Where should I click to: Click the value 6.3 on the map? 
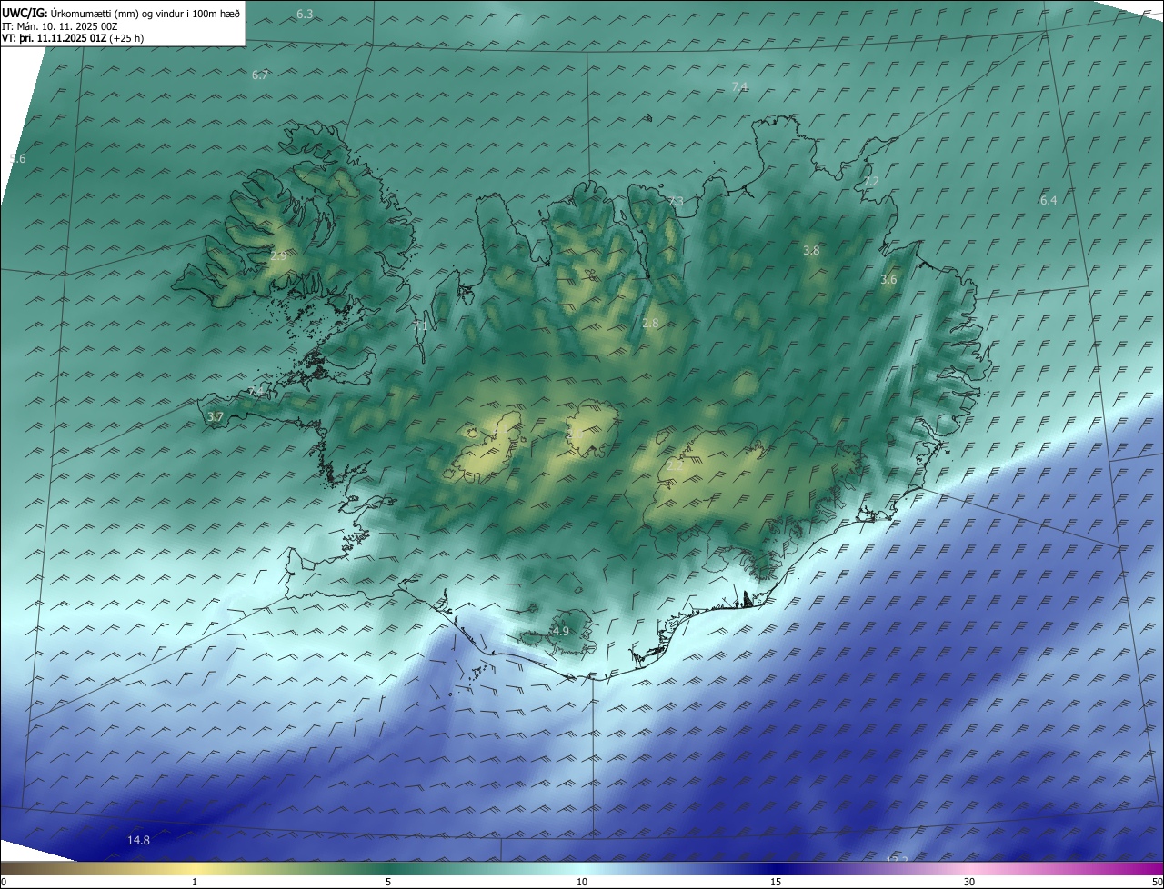(305, 15)
